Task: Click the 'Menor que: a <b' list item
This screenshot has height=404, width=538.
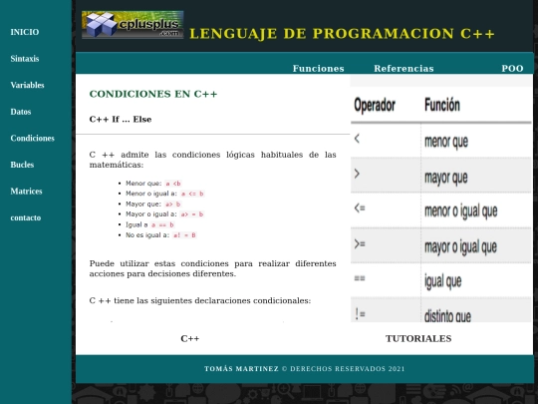Action: (153, 184)
